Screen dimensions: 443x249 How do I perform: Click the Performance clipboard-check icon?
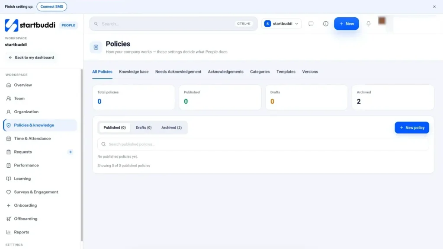[x=9, y=165]
